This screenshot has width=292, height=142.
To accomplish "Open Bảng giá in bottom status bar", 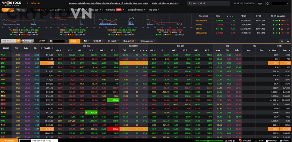I will (x=230, y=140).
